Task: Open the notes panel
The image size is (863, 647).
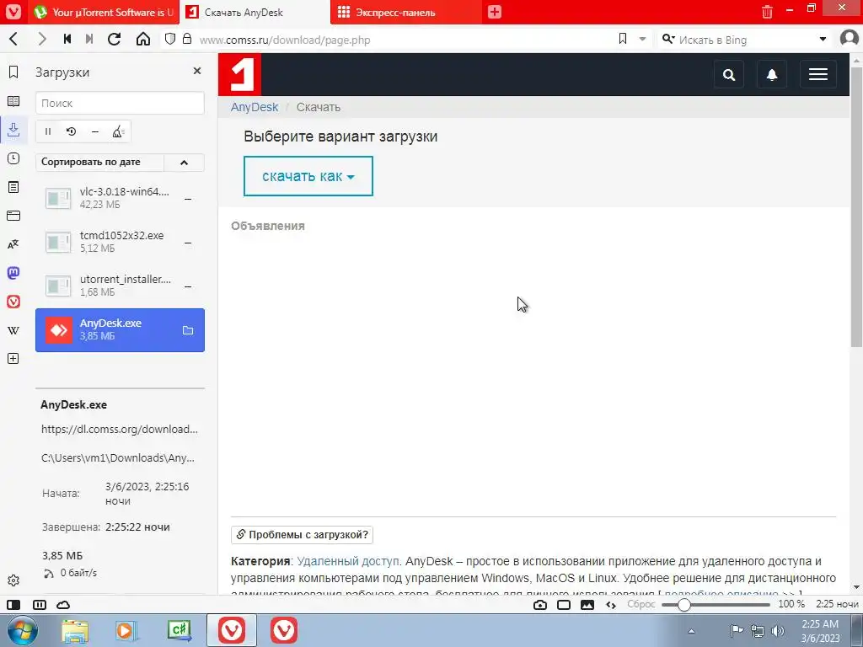Action: [x=13, y=187]
